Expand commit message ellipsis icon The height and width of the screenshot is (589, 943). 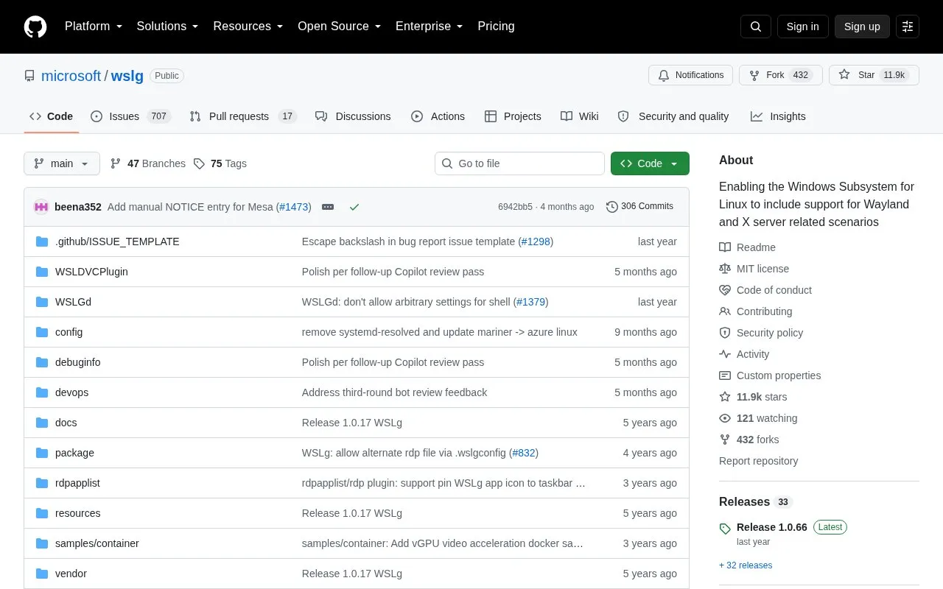pyautogui.click(x=328, y=207)
